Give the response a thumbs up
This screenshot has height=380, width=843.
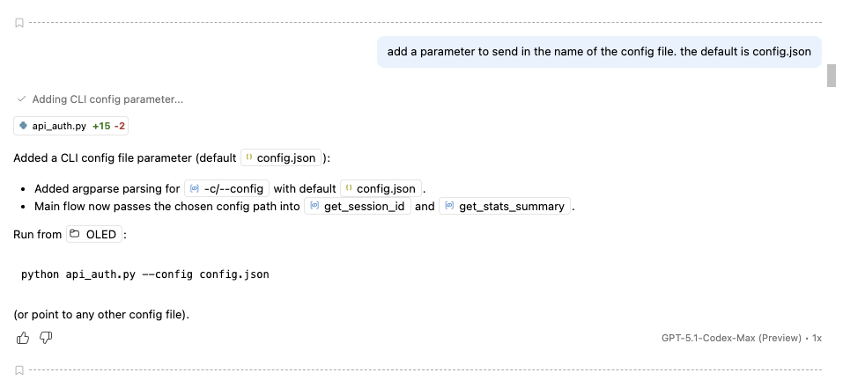(23, 338)
